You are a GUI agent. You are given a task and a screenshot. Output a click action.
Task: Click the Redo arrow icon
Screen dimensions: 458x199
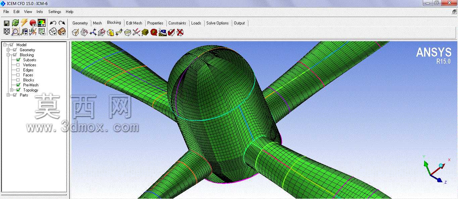62,23
